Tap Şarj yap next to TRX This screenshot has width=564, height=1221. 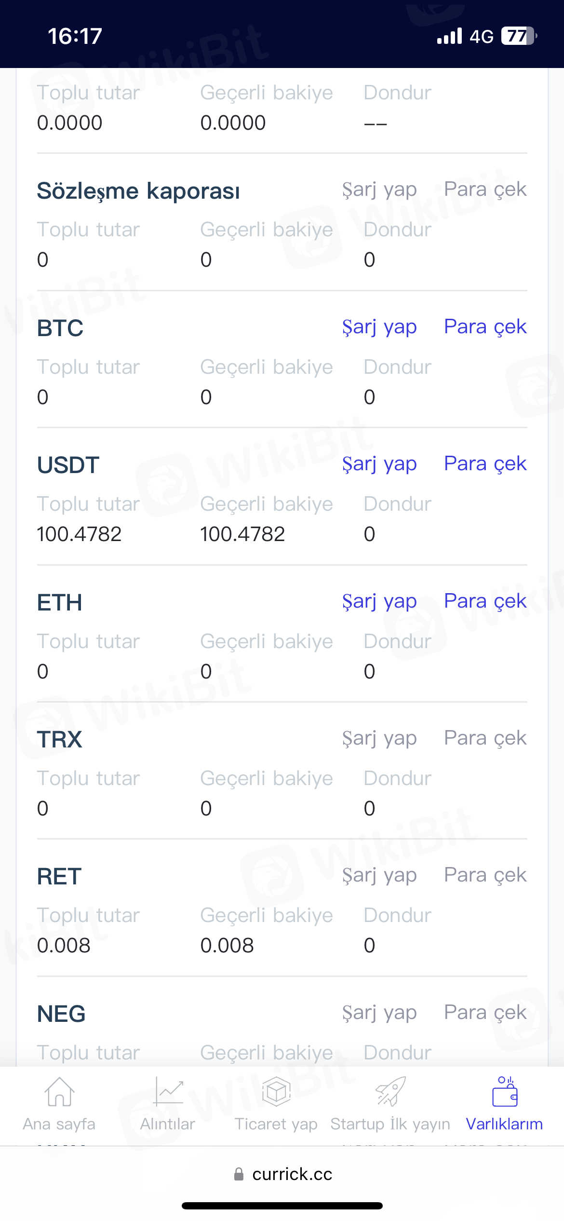tap(379, 738)
